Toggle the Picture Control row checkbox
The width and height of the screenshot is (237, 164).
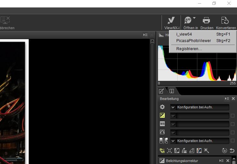pos(232,132)
